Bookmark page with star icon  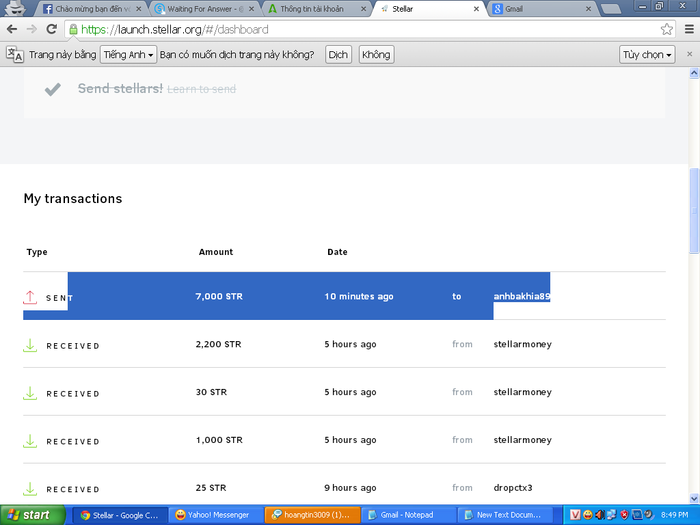coord(667,29)
